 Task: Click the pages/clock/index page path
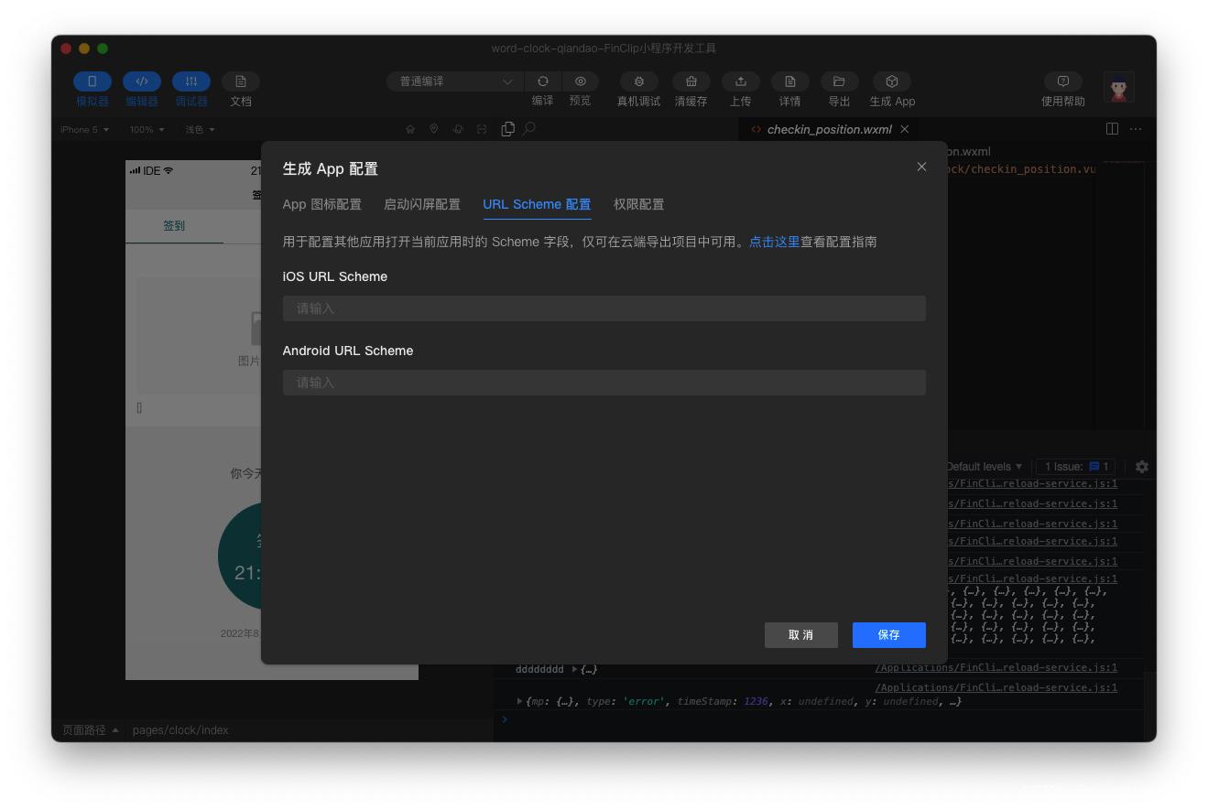point(180,730)
